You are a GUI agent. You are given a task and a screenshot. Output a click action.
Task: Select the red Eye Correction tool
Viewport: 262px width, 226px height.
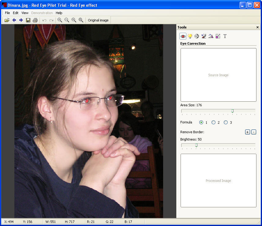[183, 36]
